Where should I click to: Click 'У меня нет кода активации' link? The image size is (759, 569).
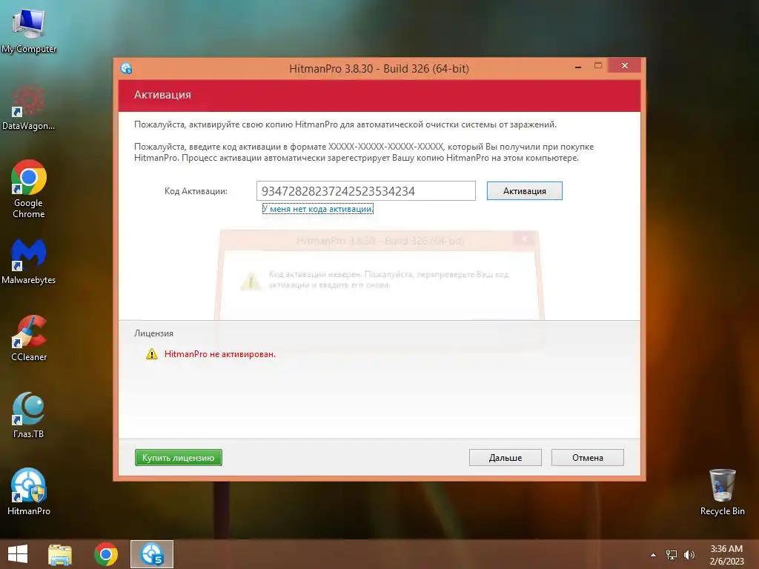point(317,209)
